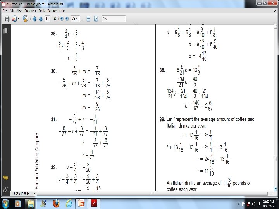Click the taskbar clock and date
The height and width of the screenshot is (209, 279).
(269, 204)
